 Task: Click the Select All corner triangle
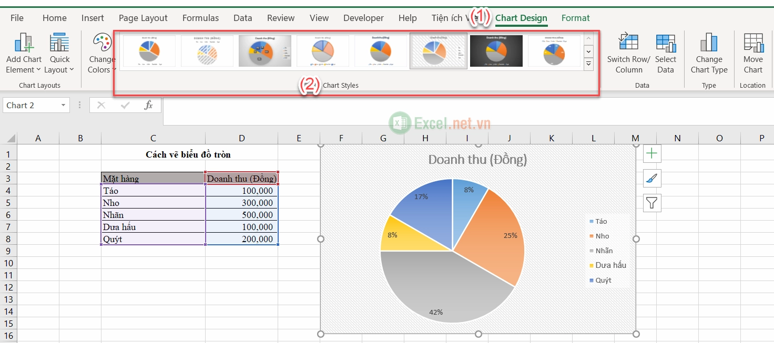pyautogui.click(x=11, y=139)
